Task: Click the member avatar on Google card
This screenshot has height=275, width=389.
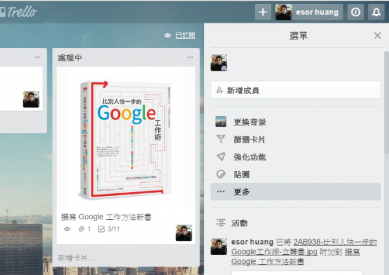Action: tap(184, 233)
